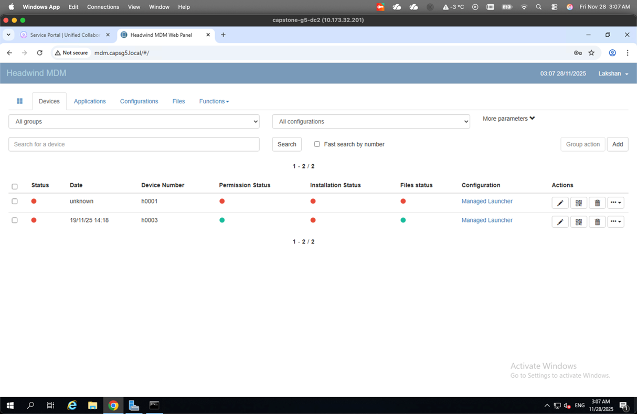Click the QR code icon for device h0003
637x414 pixels.
click(x=579, y=222)
